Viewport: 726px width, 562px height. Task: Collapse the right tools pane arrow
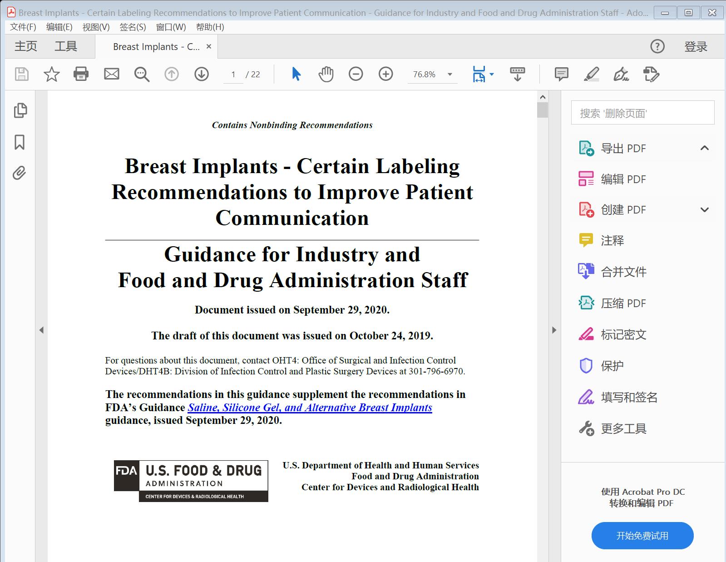554,330
